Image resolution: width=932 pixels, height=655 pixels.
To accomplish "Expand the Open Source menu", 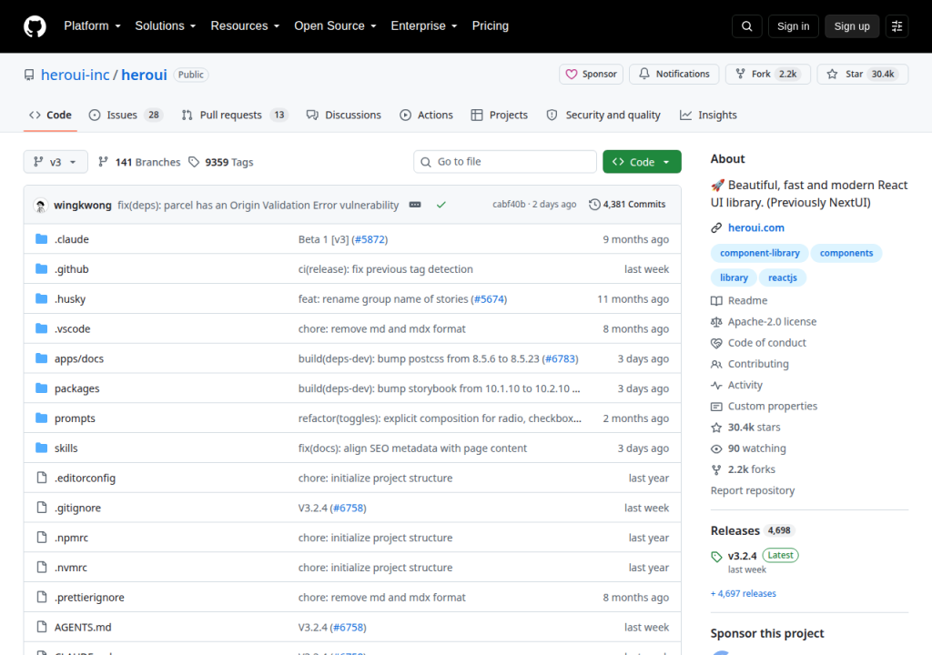I will click(335, 26).
